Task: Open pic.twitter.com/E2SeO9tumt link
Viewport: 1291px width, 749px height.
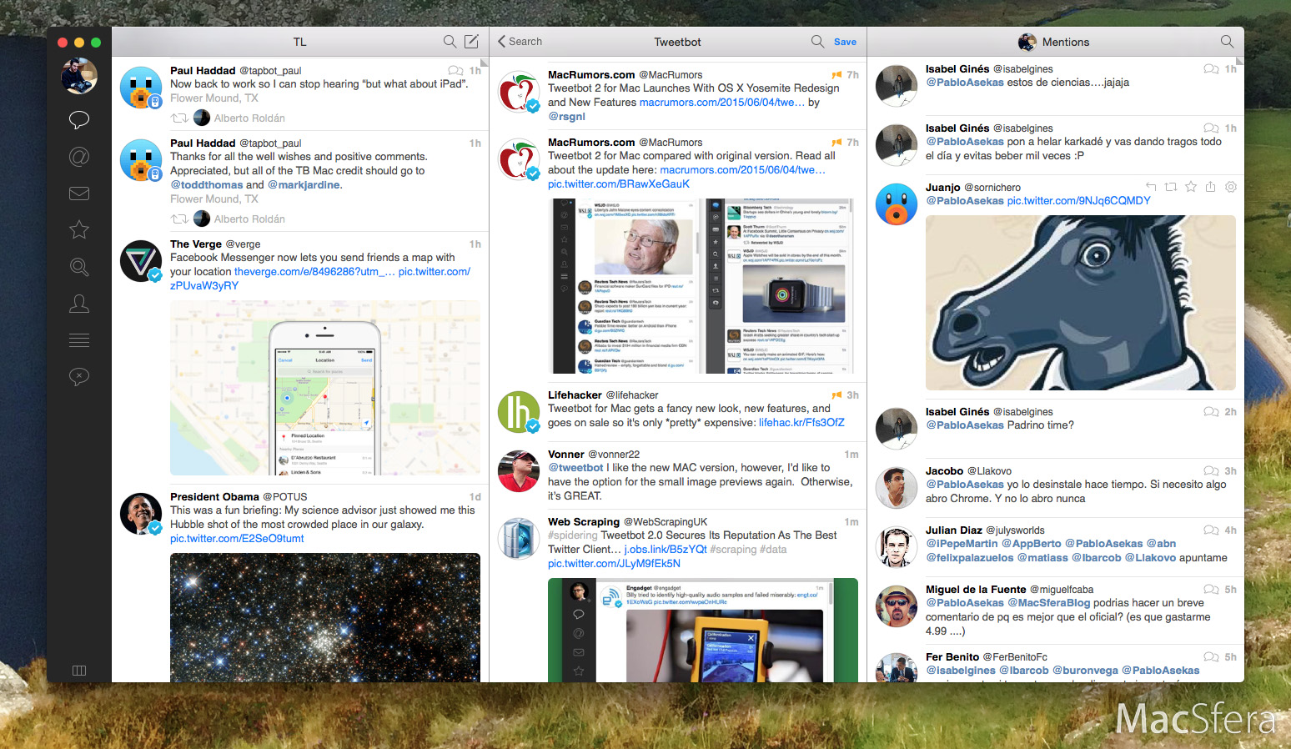Action: [x=237, y=539]
